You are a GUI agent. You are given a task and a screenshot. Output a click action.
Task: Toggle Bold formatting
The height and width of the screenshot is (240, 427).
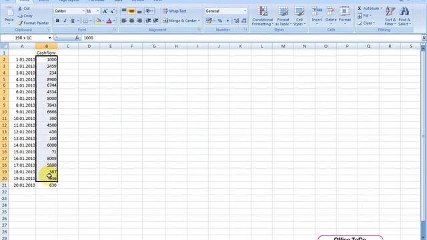click(x=57, y=21)
